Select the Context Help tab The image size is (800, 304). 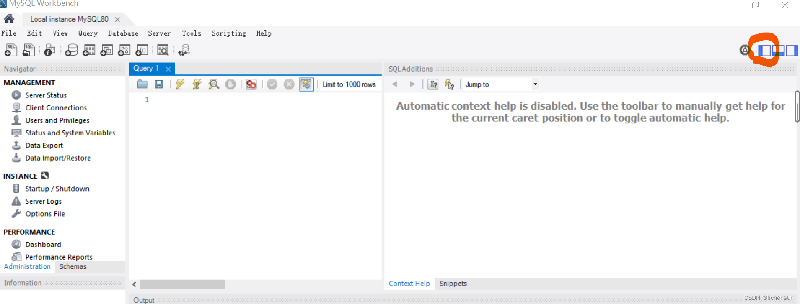click(x=409, y=283)
